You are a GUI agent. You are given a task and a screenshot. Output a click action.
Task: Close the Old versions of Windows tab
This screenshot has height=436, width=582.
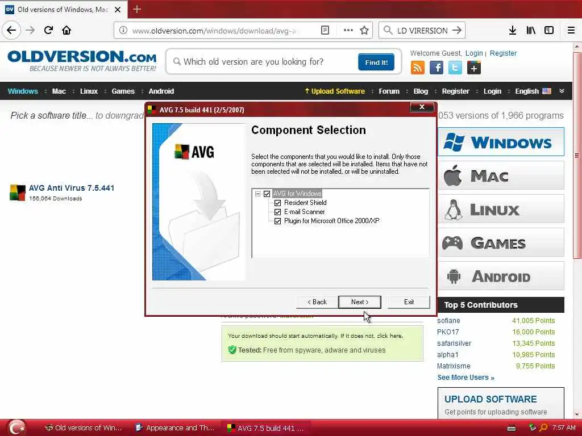(118, 10)
